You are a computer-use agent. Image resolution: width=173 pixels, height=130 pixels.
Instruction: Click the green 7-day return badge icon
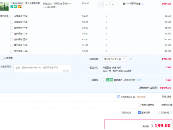pos(12,7)
